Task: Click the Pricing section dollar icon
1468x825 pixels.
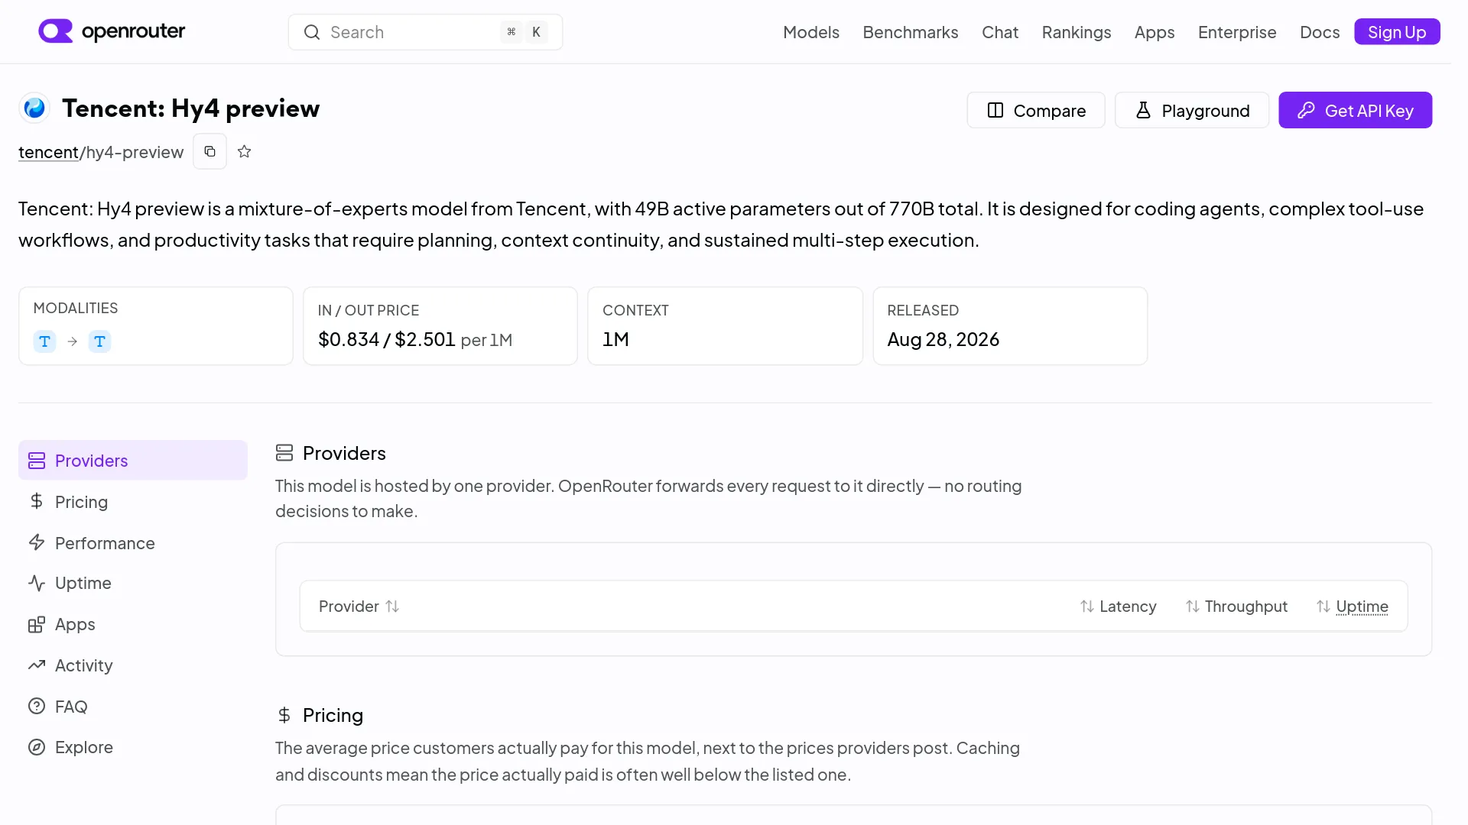Action: [284, 715]
